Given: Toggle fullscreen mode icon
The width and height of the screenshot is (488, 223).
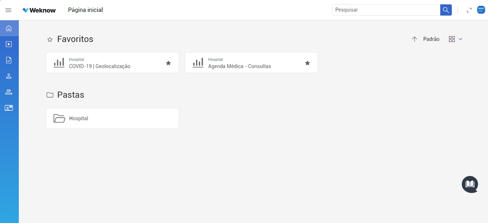Looking at the screenshot, I should click(469, 10).
